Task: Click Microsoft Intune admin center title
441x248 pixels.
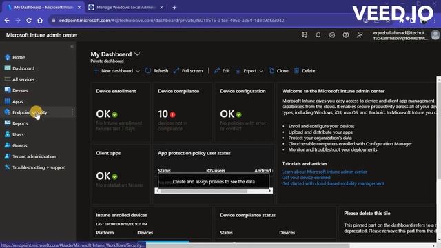Action: point(41,35)
